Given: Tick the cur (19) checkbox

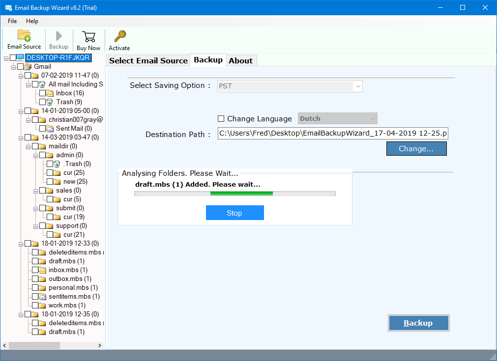Looking at the screenshot, I should click(50, 217).
